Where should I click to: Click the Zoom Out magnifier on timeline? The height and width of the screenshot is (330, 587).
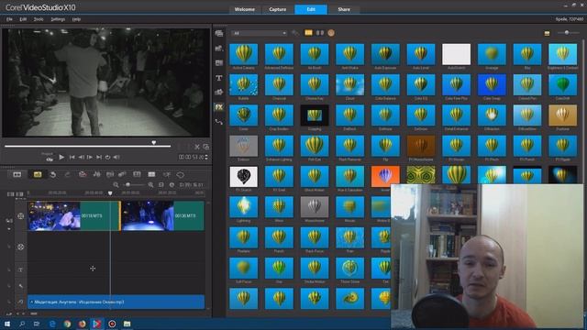coord(116,185)
